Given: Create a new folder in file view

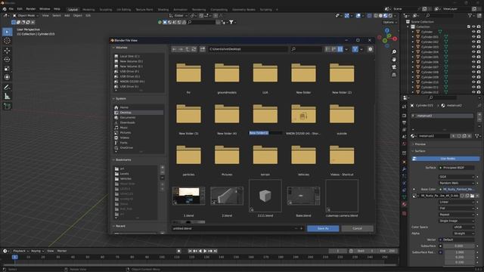Looking at the screenshot, I should point(203,49).
